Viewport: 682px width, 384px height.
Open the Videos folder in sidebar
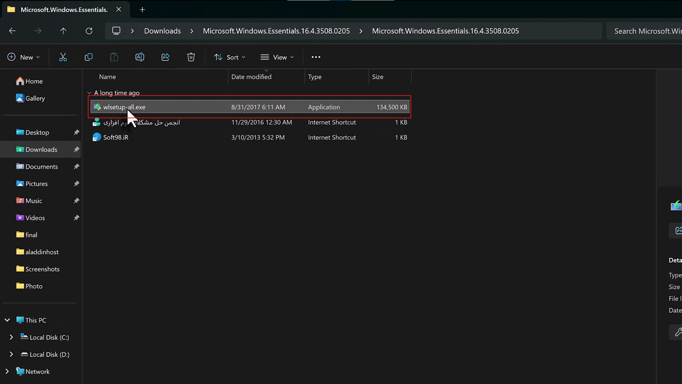(31, 218)
